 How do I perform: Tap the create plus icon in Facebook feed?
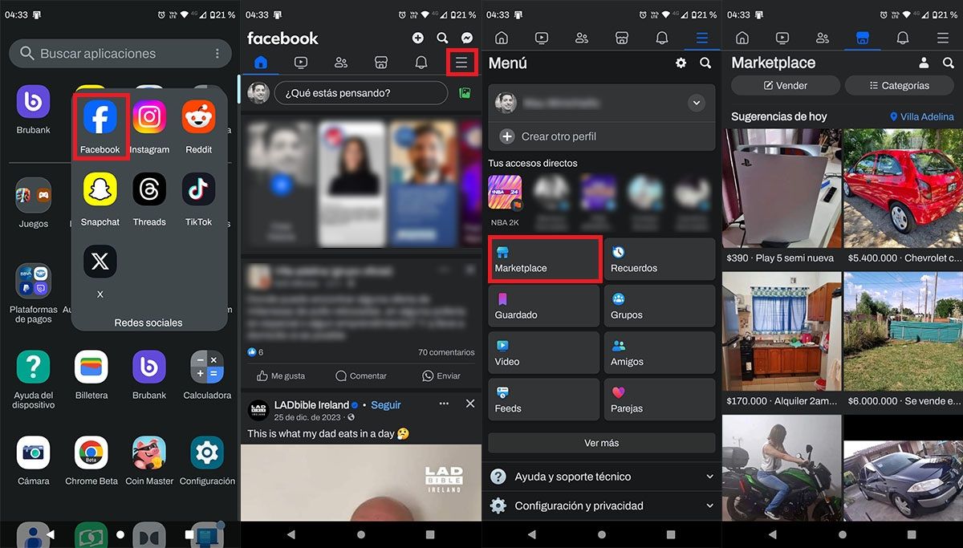(418, 38)
